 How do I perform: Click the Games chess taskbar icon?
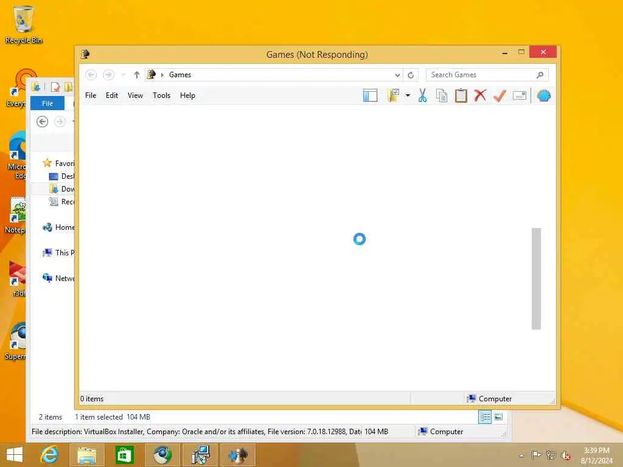238,455
